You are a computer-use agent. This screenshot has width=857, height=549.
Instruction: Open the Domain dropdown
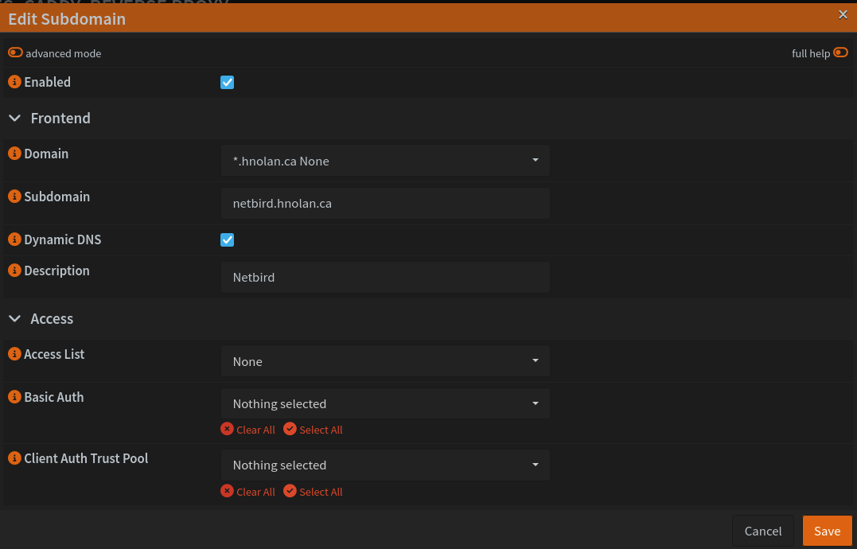385,161
